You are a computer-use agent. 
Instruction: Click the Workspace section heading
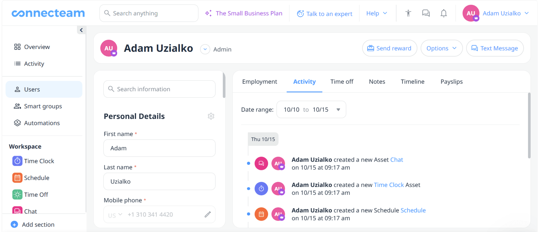pyautogui.click(x=25, y=146)
